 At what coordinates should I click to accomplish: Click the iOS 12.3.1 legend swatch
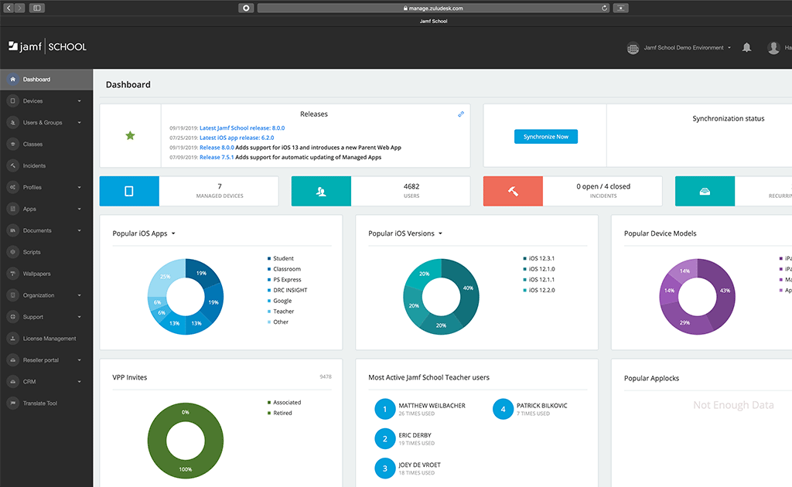[525, 258]
